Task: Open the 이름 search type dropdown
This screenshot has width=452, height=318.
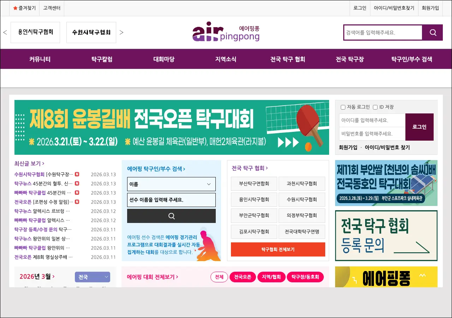Action: 171,184
